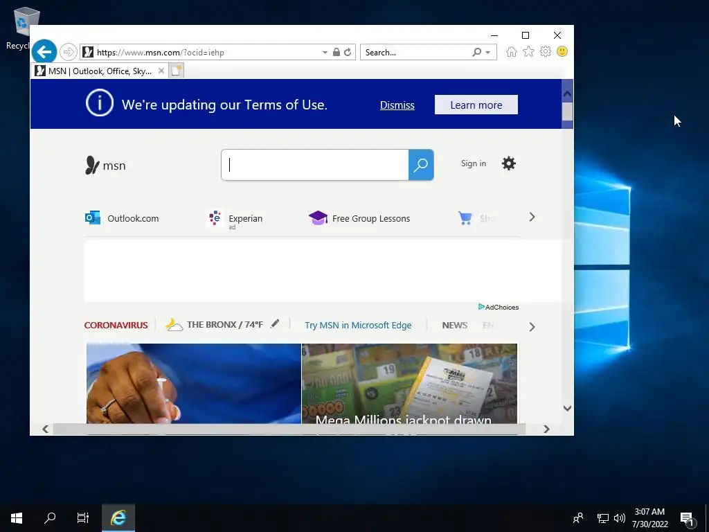The image size is (709, 532).
Task: Open the CORONAVIRUS news section
Action: click(x=116, y=326)
